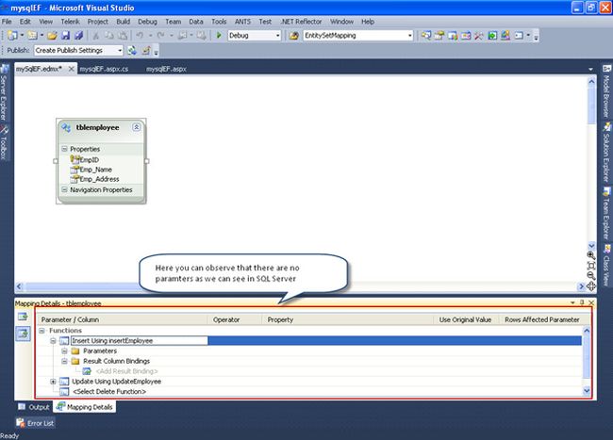
Task: Collapse the Result Column Bindings node
Action: point(64,361)
